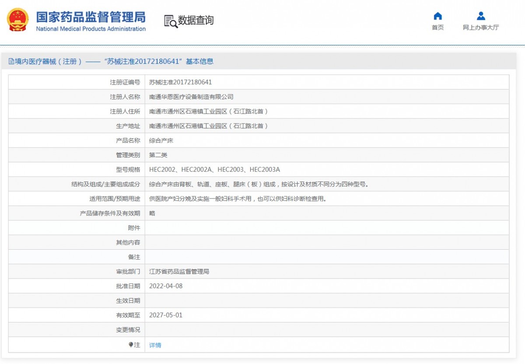Click the model specification HEC2002 row value
The width and height of the screenshot is (525, 364).
[214, 169]
